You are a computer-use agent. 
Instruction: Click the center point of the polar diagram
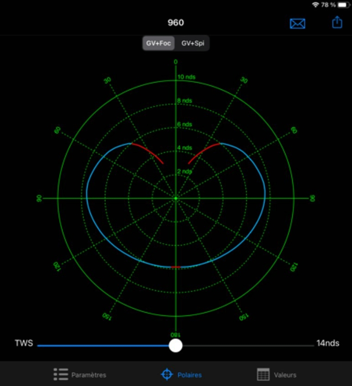176,198
